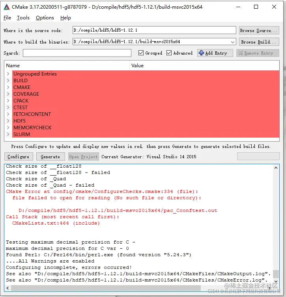Open the File menu
The width and height of the screenshot is (286, 297).
click(7, 18)
